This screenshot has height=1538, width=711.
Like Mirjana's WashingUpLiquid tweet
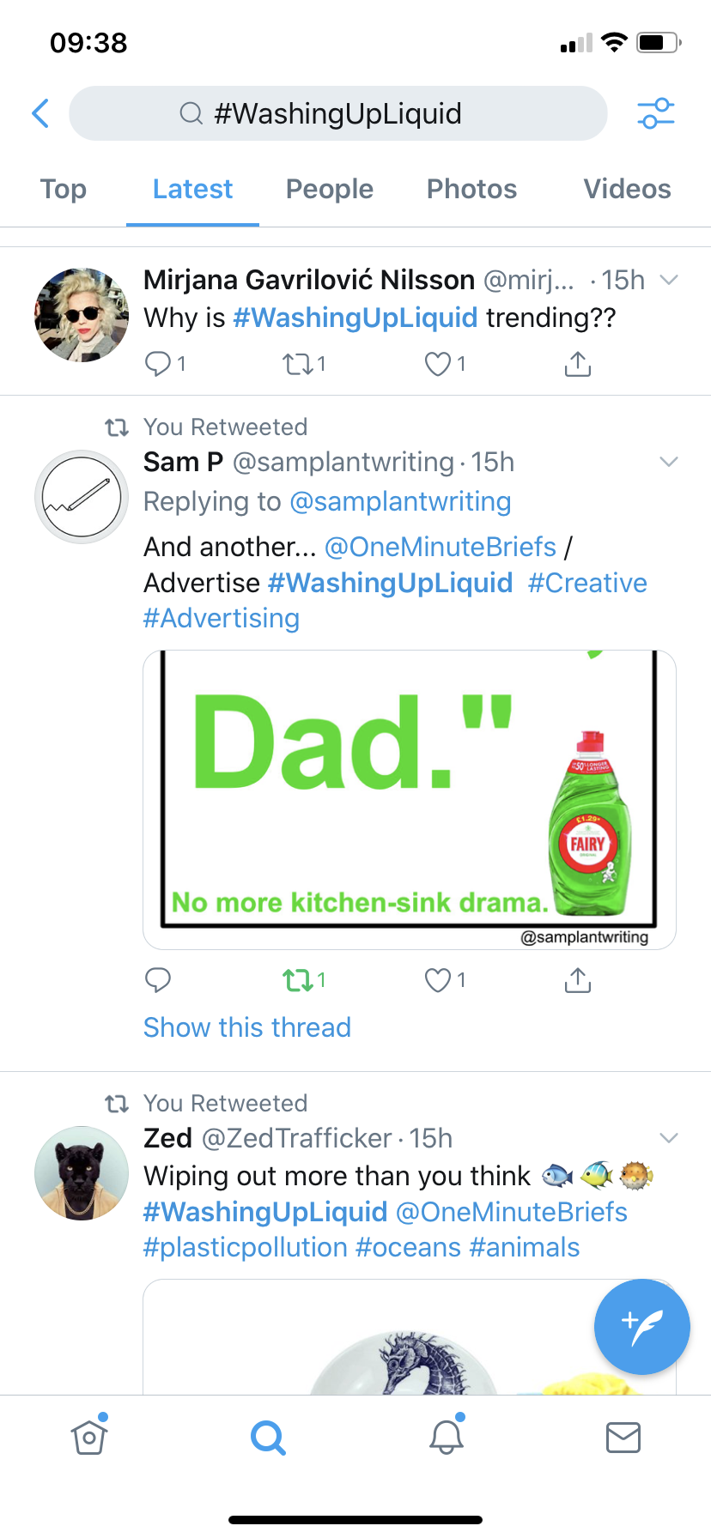coord(438,365)
